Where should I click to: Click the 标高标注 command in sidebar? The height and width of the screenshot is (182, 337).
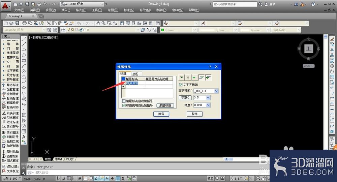tap(10, 98)
